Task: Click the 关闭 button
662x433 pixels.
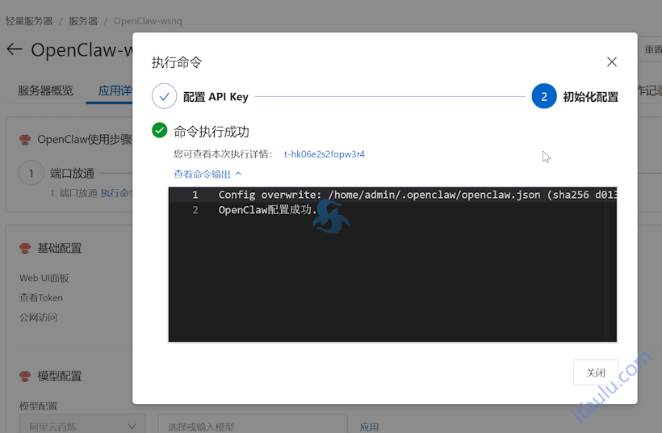Action: [x=595, y=372]
